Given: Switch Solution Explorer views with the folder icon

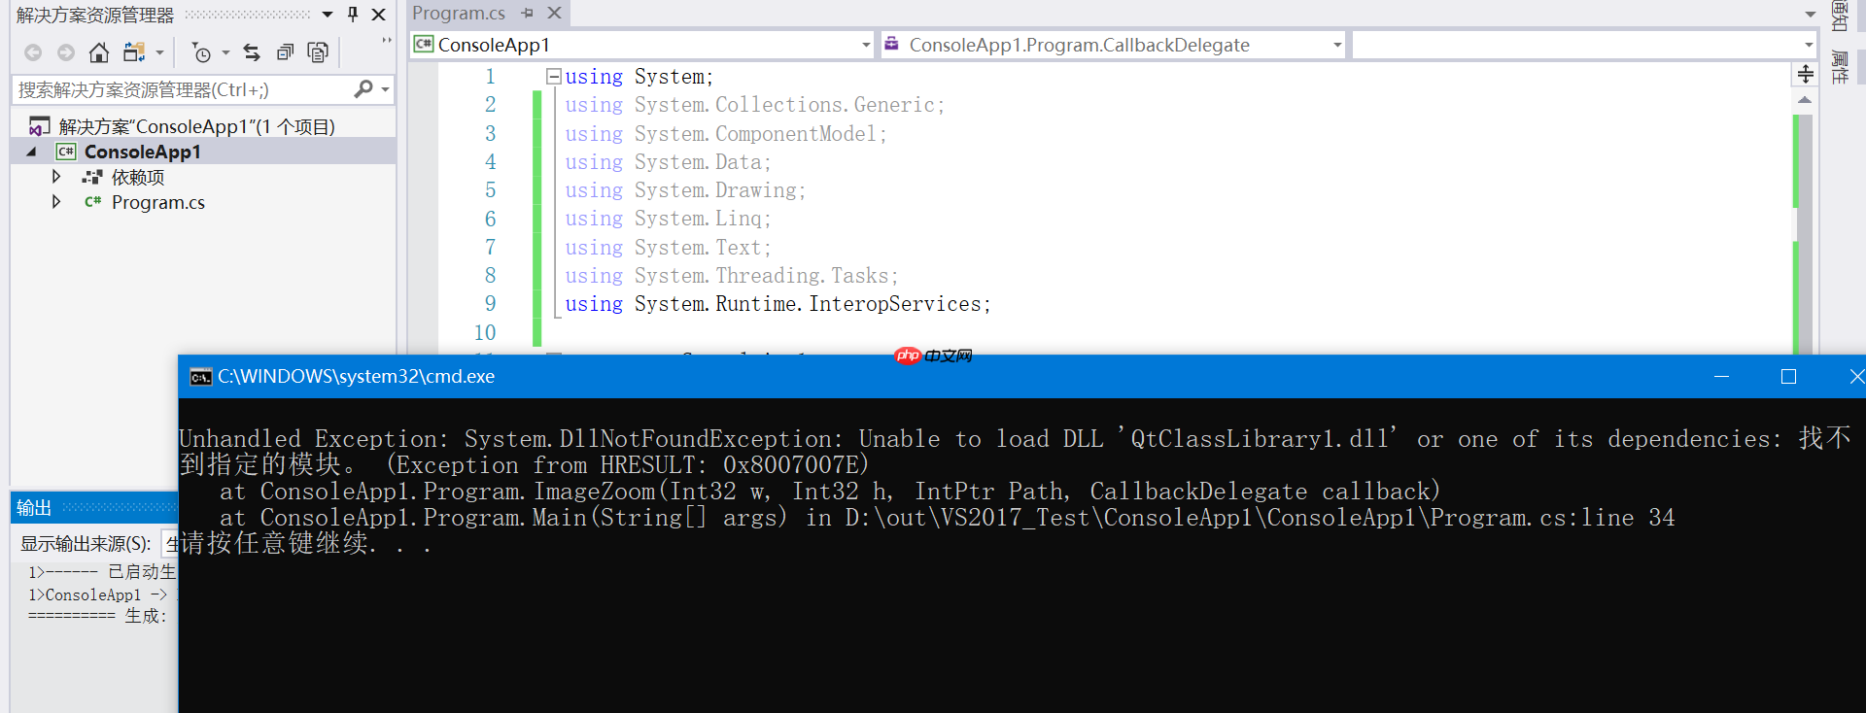Looking at the screenshot, I should click(134, 52).
